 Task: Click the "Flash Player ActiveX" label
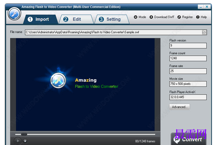point(182,92)
